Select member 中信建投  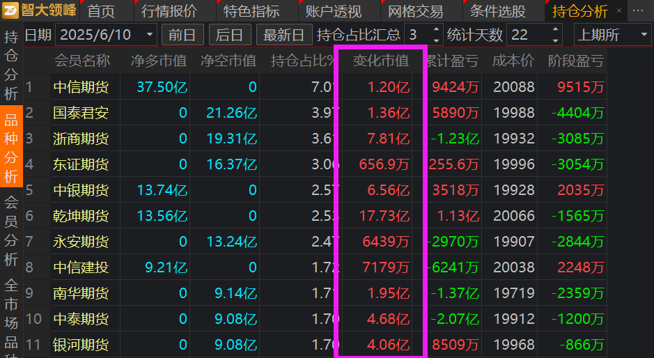pyautogui.click(x=81, y=267)
